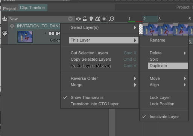Screen dimensions: 193x136
Task: Choose Cut Selected Layers
Action: pyautogui.click(x=104, y=53)
